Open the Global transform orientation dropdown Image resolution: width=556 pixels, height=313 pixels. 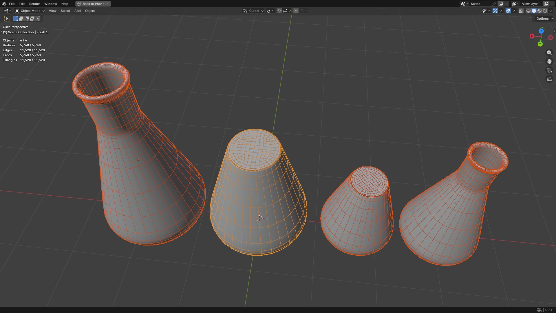coord(253,11)
